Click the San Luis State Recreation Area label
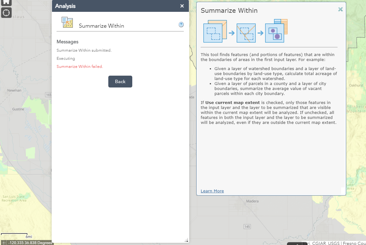Image resolution: width=366 pixels, height=245 pixels. (x=14, y=199)
